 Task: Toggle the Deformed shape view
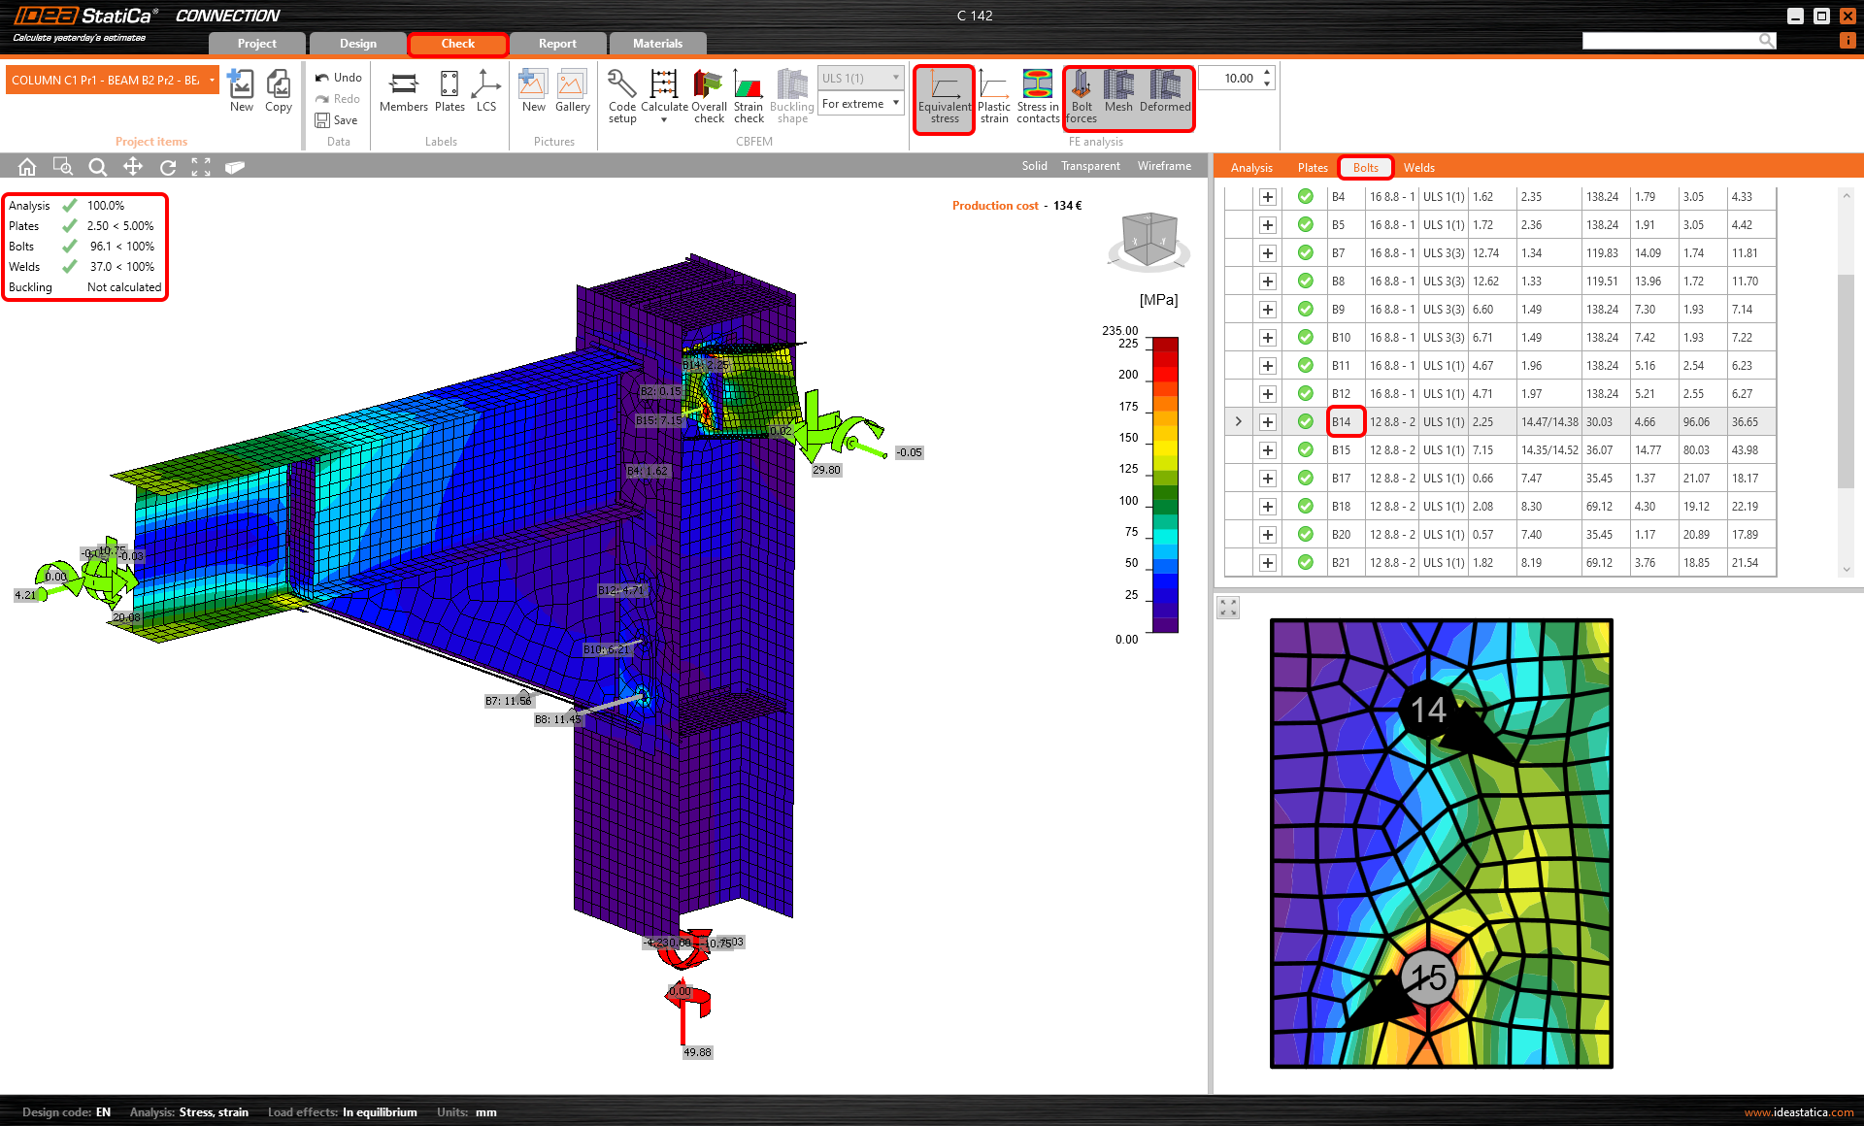[1164, 94]
